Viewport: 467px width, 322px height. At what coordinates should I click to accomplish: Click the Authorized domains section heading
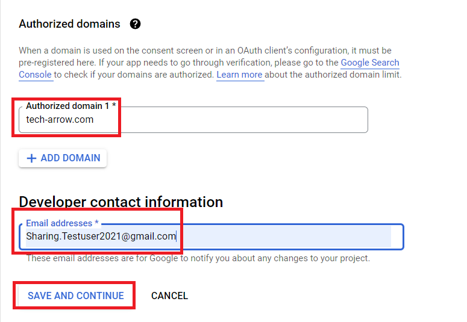69,24
